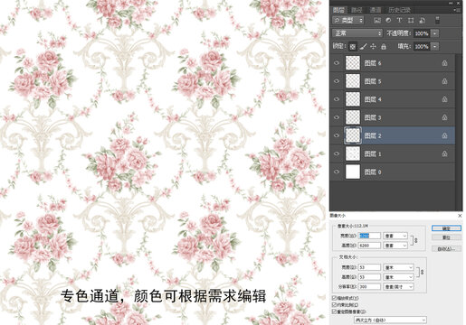Hide 图层 6 with its eye icon
This screenshot has width=466, height=325.
337,63
